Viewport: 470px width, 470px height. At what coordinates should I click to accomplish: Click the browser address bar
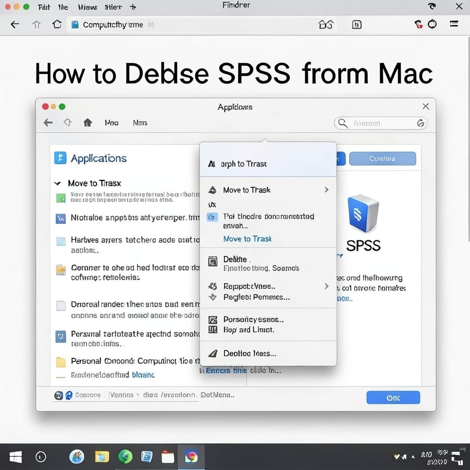[x=201, y=25]
